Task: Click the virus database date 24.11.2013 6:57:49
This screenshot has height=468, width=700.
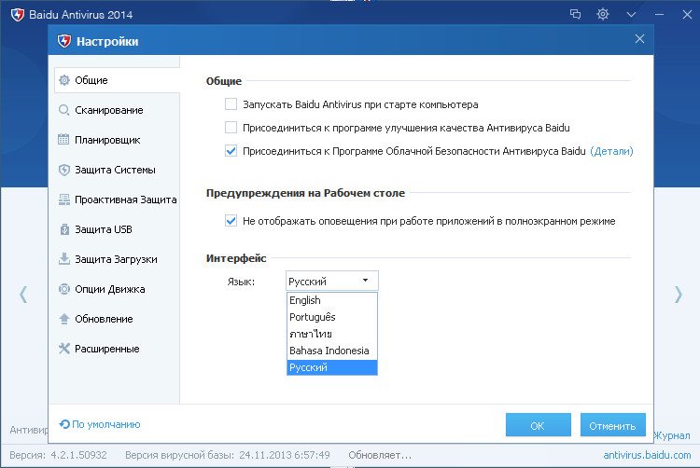Action: click(x=285, y=455)
